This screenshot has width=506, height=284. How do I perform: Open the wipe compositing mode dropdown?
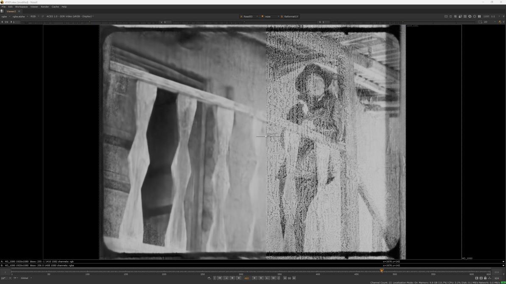(269, 17)
